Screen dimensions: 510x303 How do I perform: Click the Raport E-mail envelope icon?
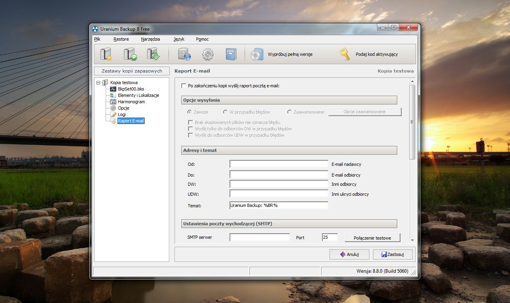tap(113, 121)
